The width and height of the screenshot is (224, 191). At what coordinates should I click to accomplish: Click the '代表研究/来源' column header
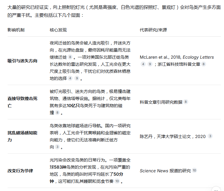[x=153, y=30]
